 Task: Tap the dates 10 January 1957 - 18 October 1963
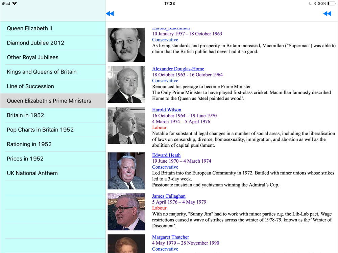click(x=187, y=34)
